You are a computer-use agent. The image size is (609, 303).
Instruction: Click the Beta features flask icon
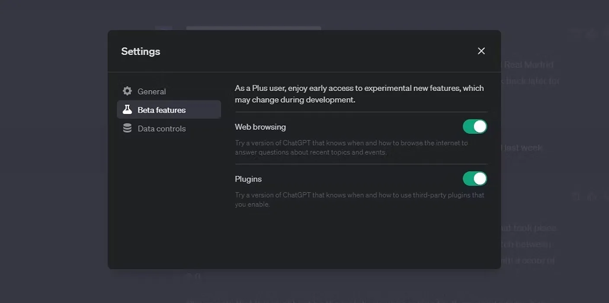127,110
